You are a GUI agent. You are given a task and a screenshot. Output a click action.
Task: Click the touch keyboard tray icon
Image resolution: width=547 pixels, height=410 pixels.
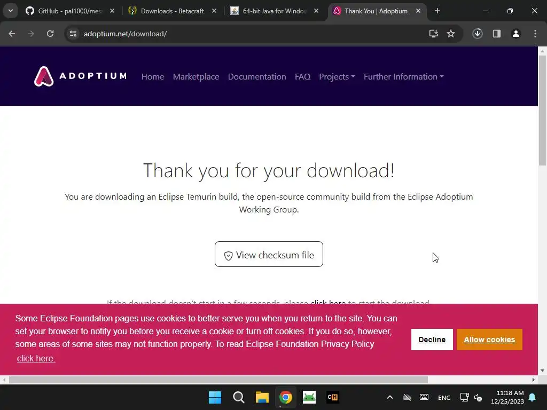(424, 397)
